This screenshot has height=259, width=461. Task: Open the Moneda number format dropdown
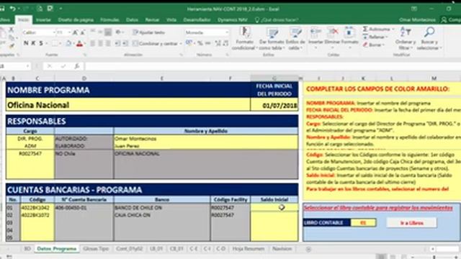(227, 32)
